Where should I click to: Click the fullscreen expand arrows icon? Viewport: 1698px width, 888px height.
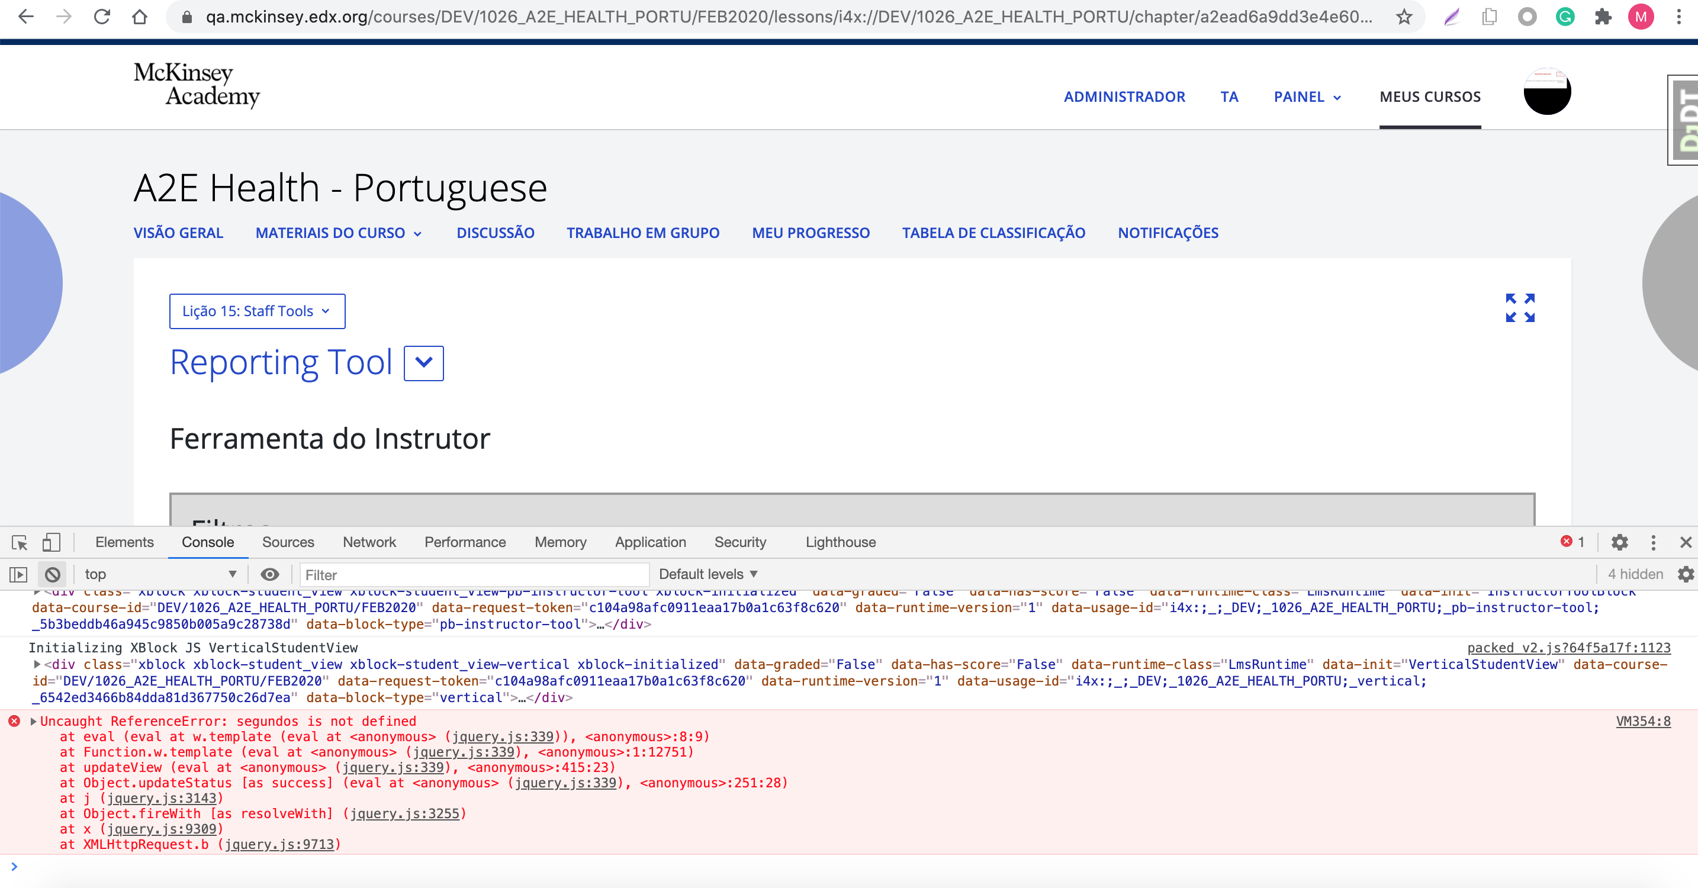[1520, 308]
